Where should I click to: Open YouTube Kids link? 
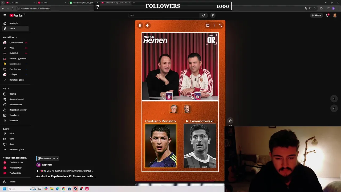pyautogui.click(x=15, y=173)
